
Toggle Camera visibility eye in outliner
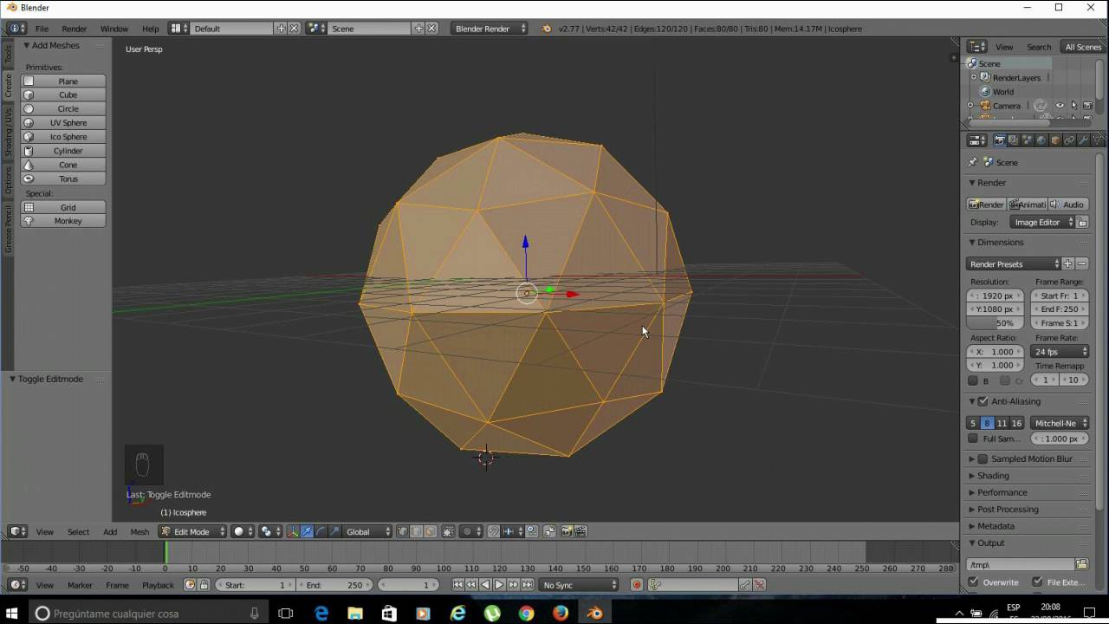tap(1060, 106)
